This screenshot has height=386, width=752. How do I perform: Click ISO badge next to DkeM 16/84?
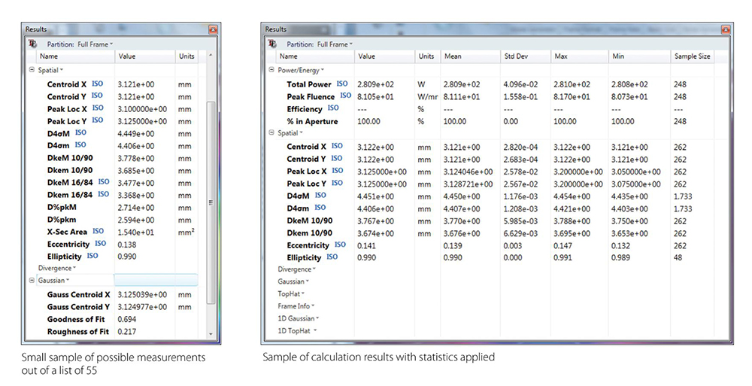[x=103, y=182]
